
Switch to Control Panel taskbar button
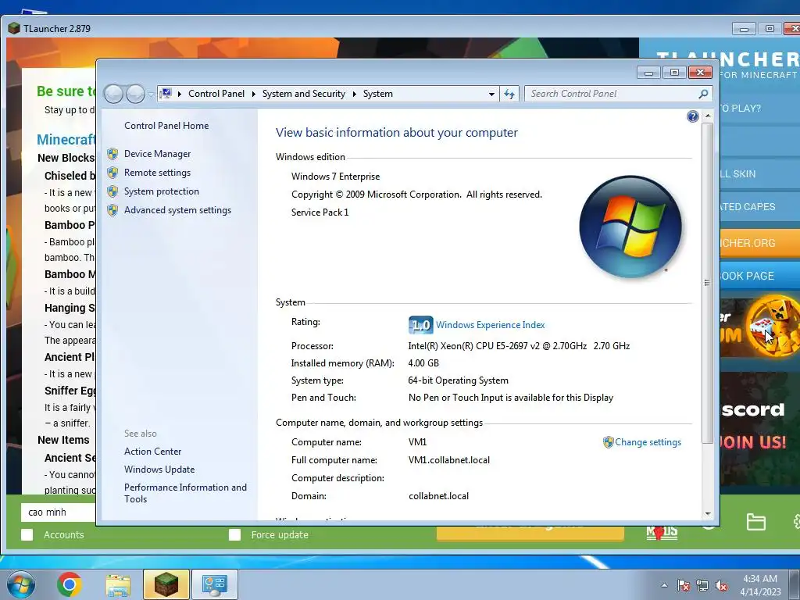tap(214, 584)
